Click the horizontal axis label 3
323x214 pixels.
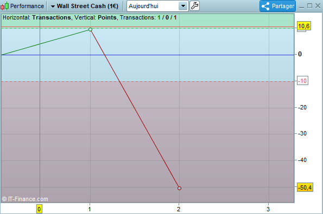268,209
